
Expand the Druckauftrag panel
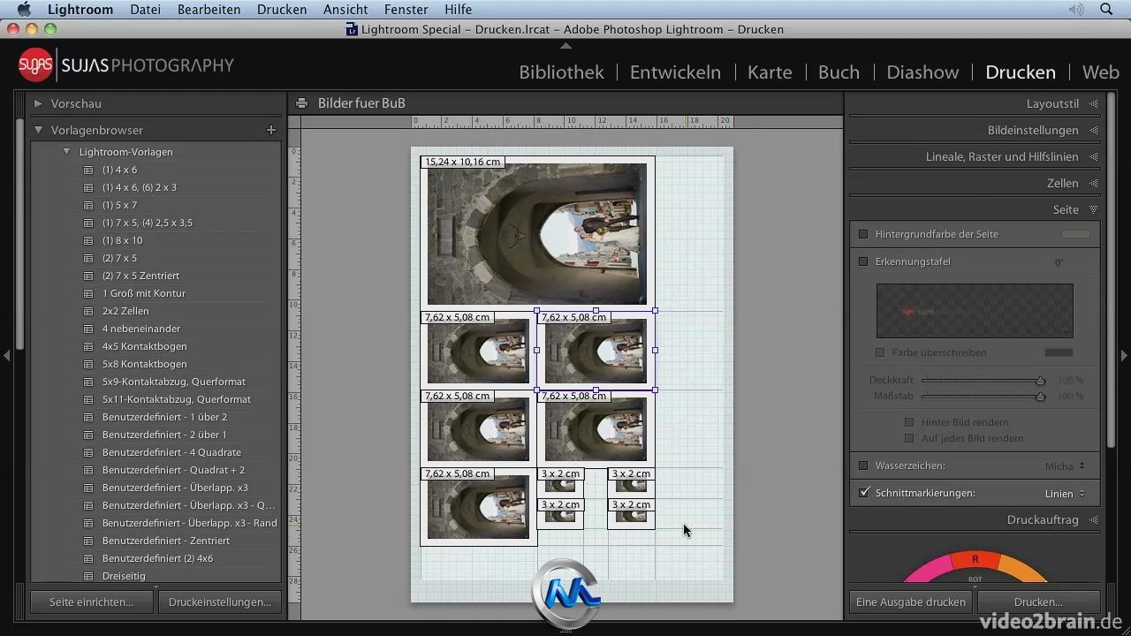[x=1093, y=519]
